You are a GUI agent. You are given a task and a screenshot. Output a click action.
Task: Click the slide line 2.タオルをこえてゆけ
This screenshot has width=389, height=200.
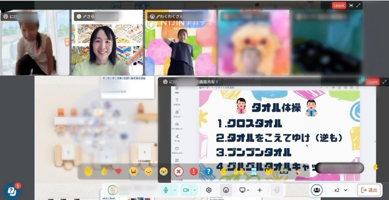click(x=279, y=138)
